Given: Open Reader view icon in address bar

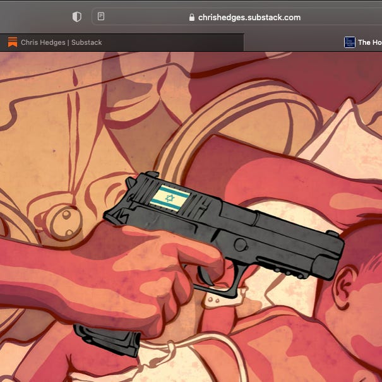Looking at the screenshot, I should tap(101, 16).
